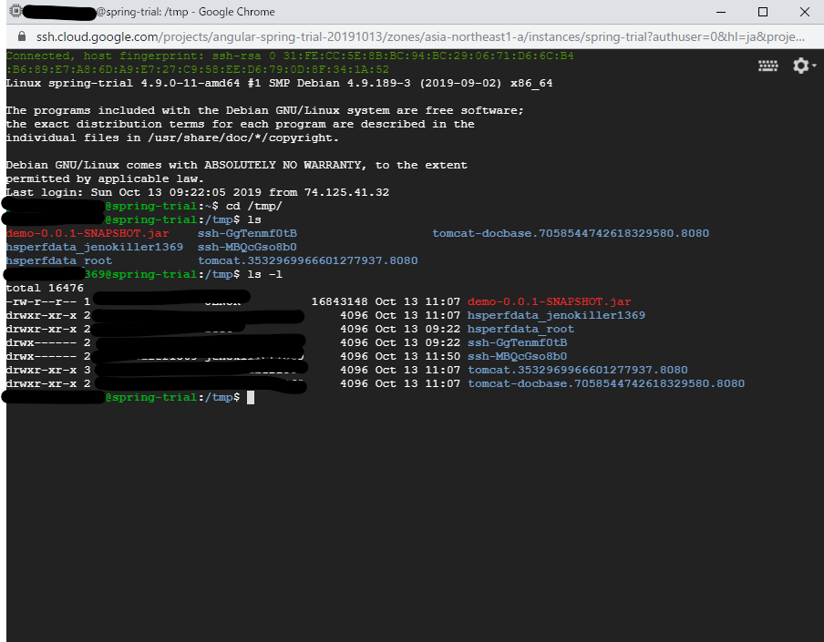Screen dimensions: 824x642
Task: Click hsperfdata_jenokiller1369 in ls -l listing
Action: [556, 315]
